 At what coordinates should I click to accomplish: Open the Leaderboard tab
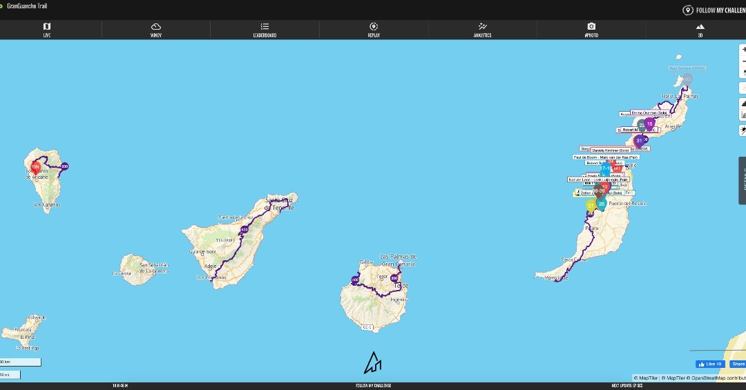pos(265,30)
